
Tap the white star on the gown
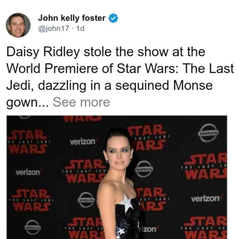pyautogui.click(x=127, y=204)
